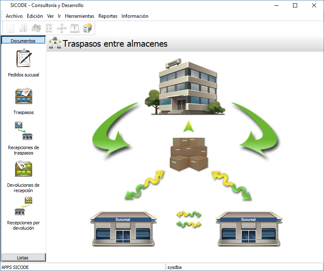Image resolution: width=324 pixels, height=271 pixels.
Task: Open the Información menu
Action: click(x=135, y=16)
